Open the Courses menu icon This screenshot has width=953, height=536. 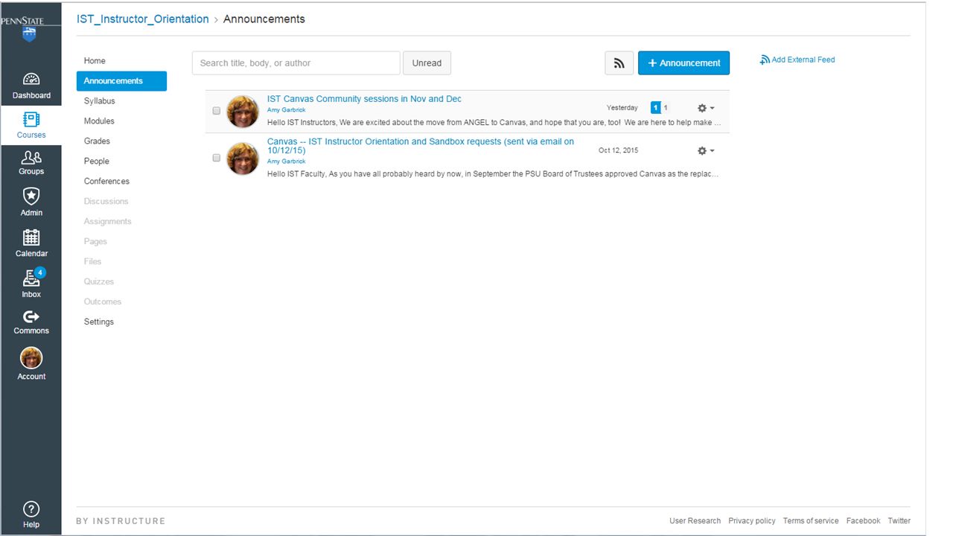point(31,119)
